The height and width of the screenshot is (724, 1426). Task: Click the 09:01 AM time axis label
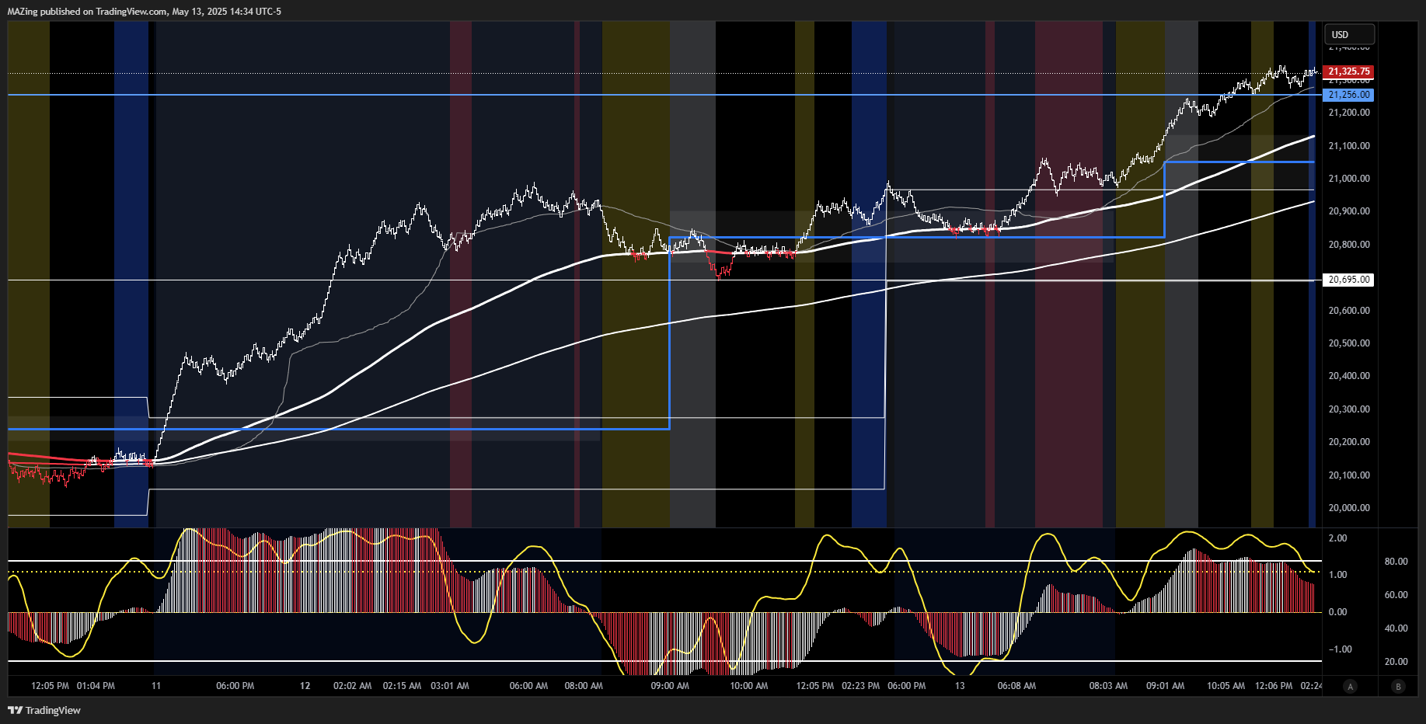[1165, 686]
